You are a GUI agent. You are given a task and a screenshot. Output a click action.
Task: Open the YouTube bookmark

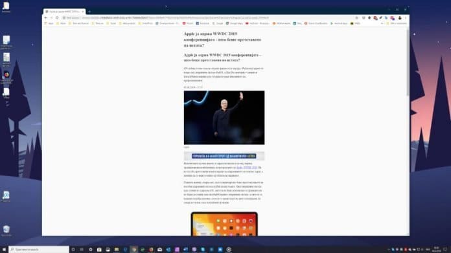[x=257, y=23]
